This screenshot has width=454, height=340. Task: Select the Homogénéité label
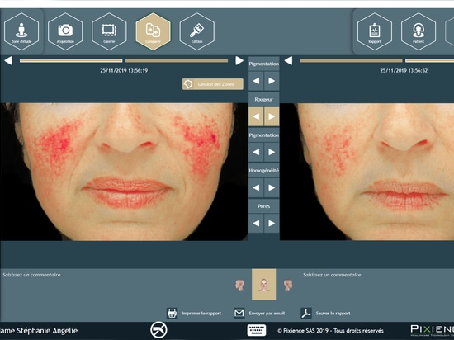click(x=264, y=171)
